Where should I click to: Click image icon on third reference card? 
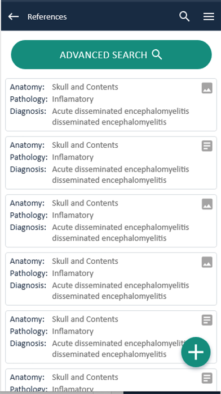click(x=207, y=204)
